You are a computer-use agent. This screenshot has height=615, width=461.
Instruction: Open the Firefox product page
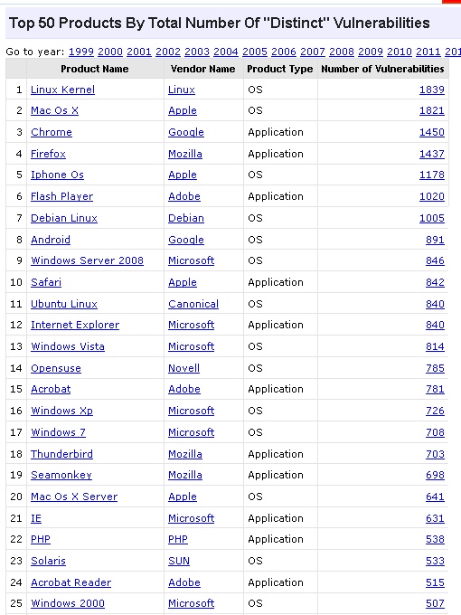pos(48,154)
